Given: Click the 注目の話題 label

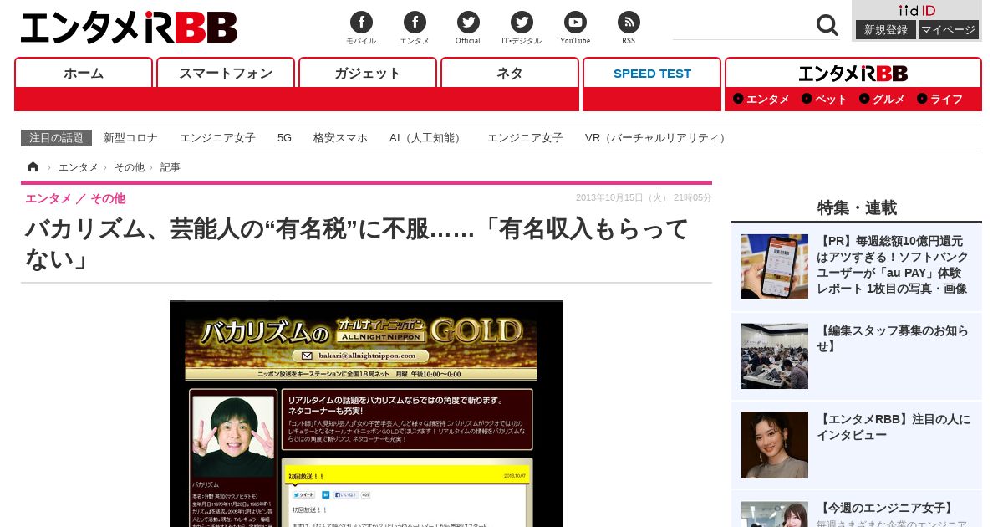Looking at the screenshot, I should click(x=56, y=138).
